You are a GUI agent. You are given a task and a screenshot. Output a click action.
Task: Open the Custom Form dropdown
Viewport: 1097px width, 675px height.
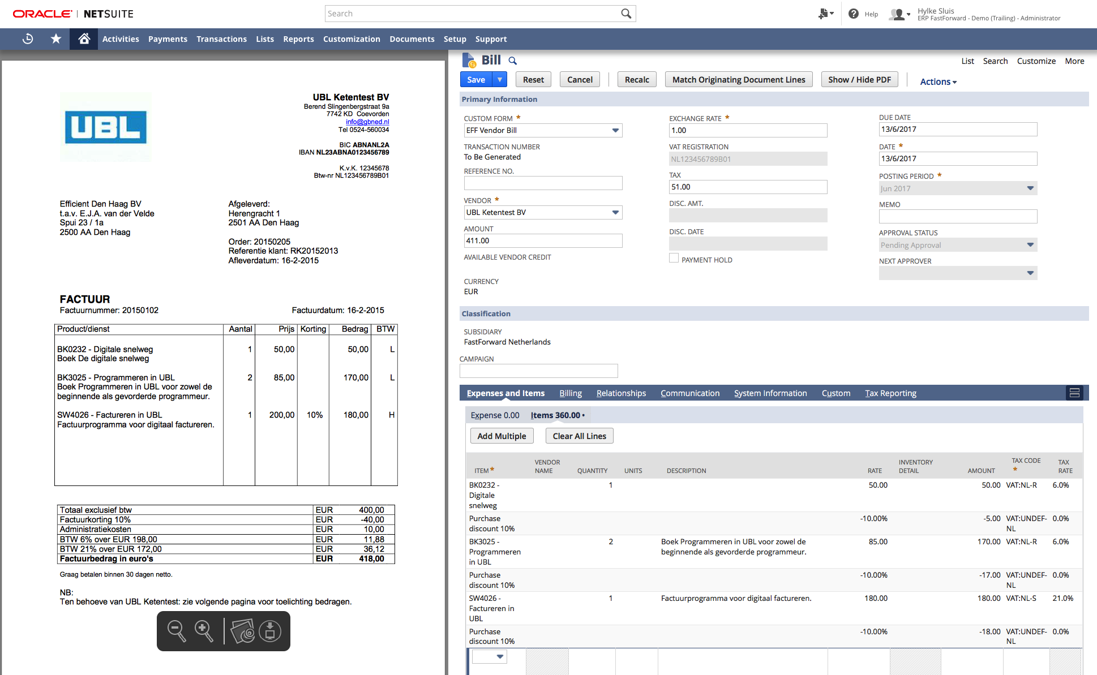tap(615, 130)
